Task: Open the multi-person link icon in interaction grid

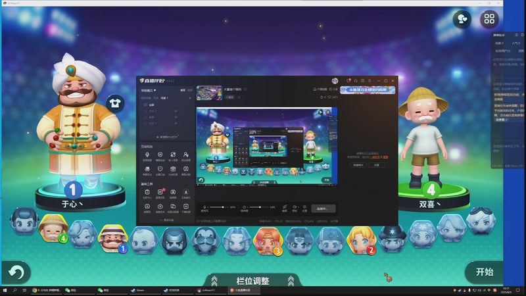Action: click(x=173, y=156)
